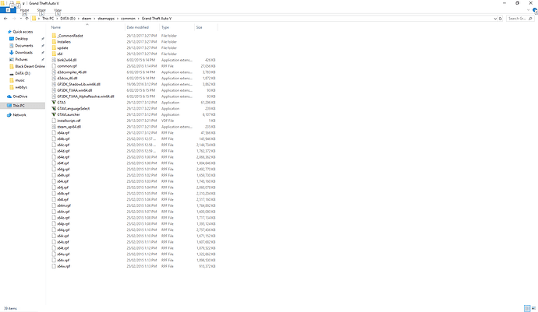This screenshot has width=538, height=312.
Task: Select the bink2w64.dll file icon
Action: pos(54,60)
